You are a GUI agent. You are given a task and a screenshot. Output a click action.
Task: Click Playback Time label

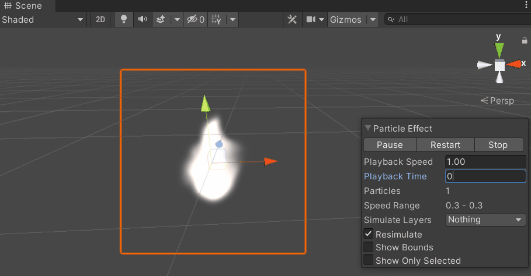pos(395,176)
